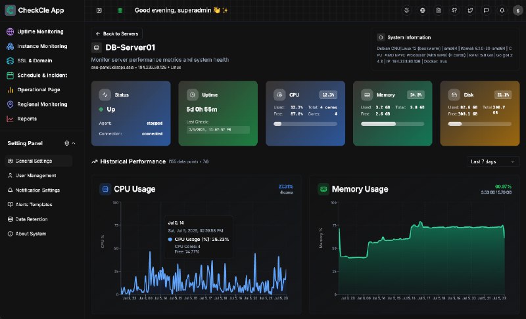Collapse the Setting Panel chevron
Viewport: 526px width, 319px height.
coord(74,142)
